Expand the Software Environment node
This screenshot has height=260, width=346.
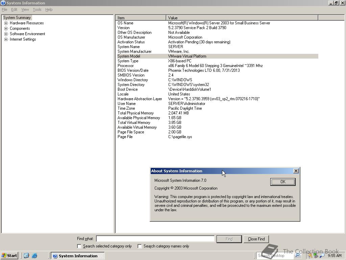click(6, 34)
